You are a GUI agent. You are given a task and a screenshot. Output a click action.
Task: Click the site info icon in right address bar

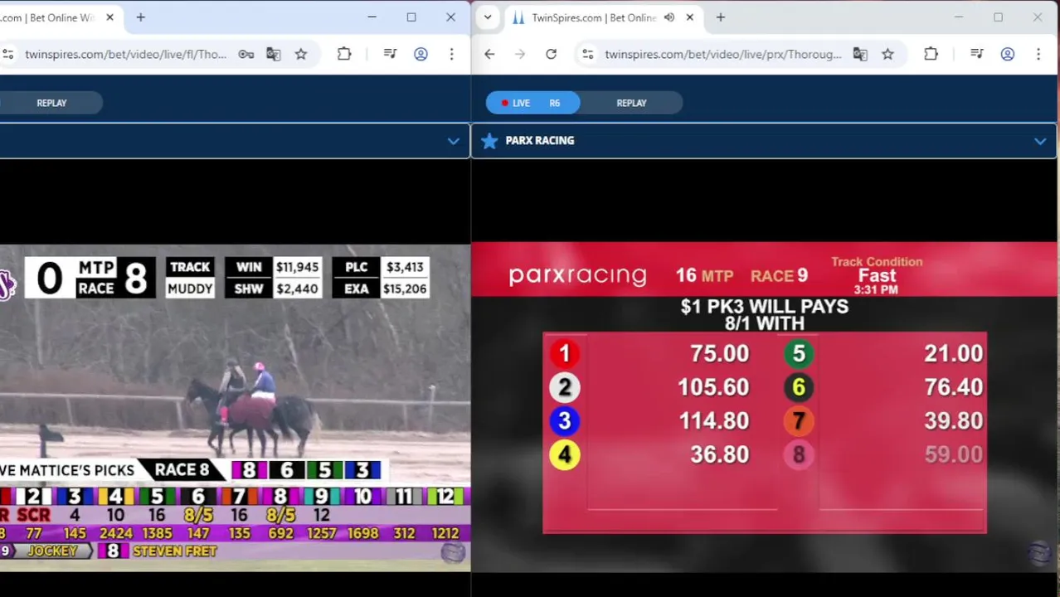587,54
